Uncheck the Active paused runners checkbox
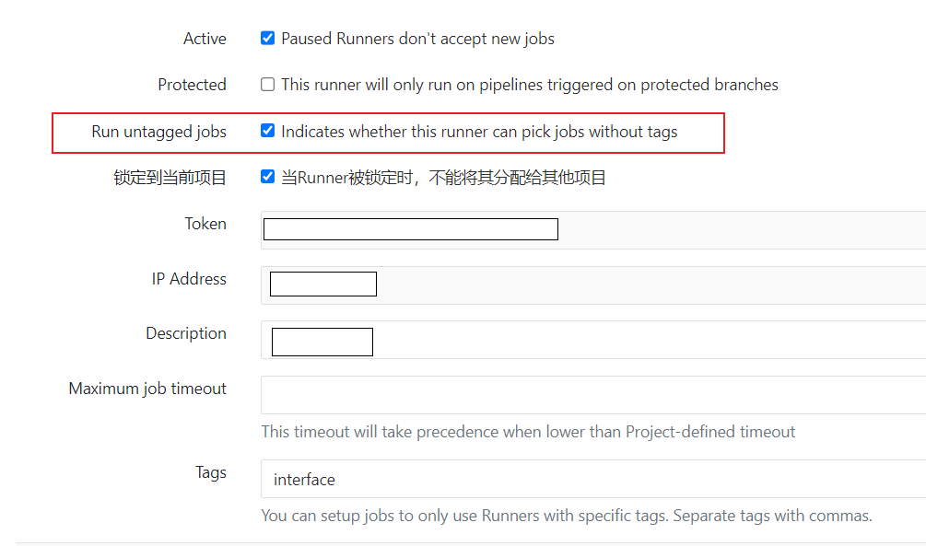The height and width of the screenshot is (546, 926). (x=267, y=39)
